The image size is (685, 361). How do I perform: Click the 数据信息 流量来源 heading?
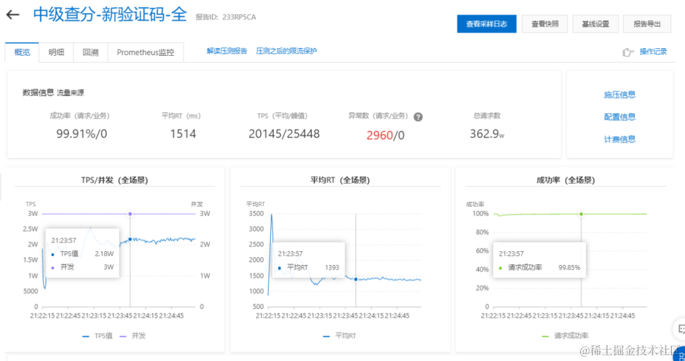[53, 93]
